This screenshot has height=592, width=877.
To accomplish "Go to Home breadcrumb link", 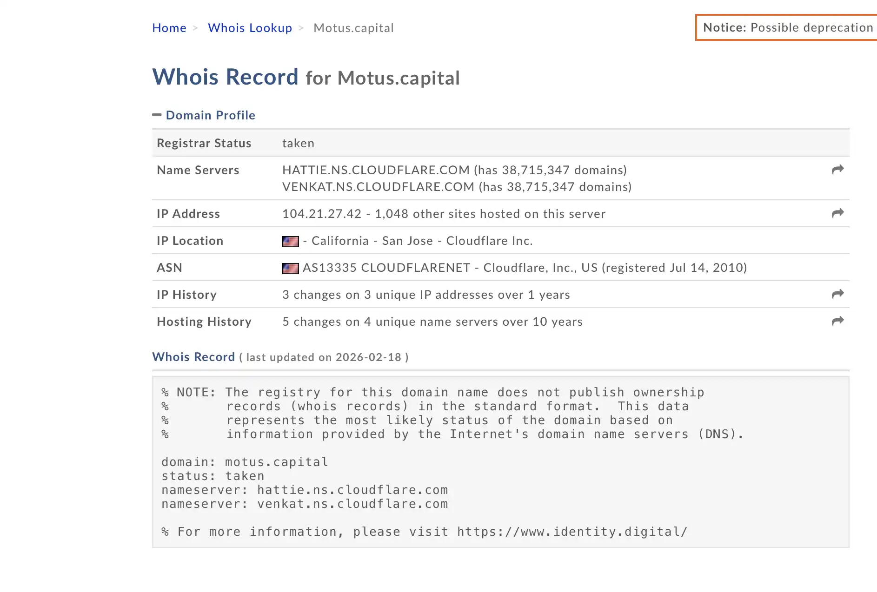I will (x=169, y=28).
